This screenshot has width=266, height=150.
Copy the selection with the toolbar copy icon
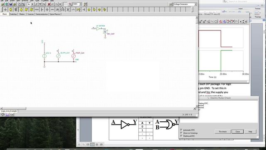[x=19, y=4]
